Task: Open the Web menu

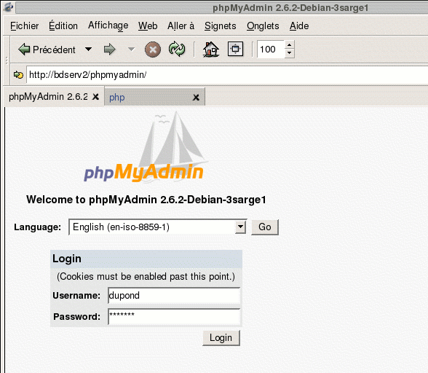Action: pos(148,26)
